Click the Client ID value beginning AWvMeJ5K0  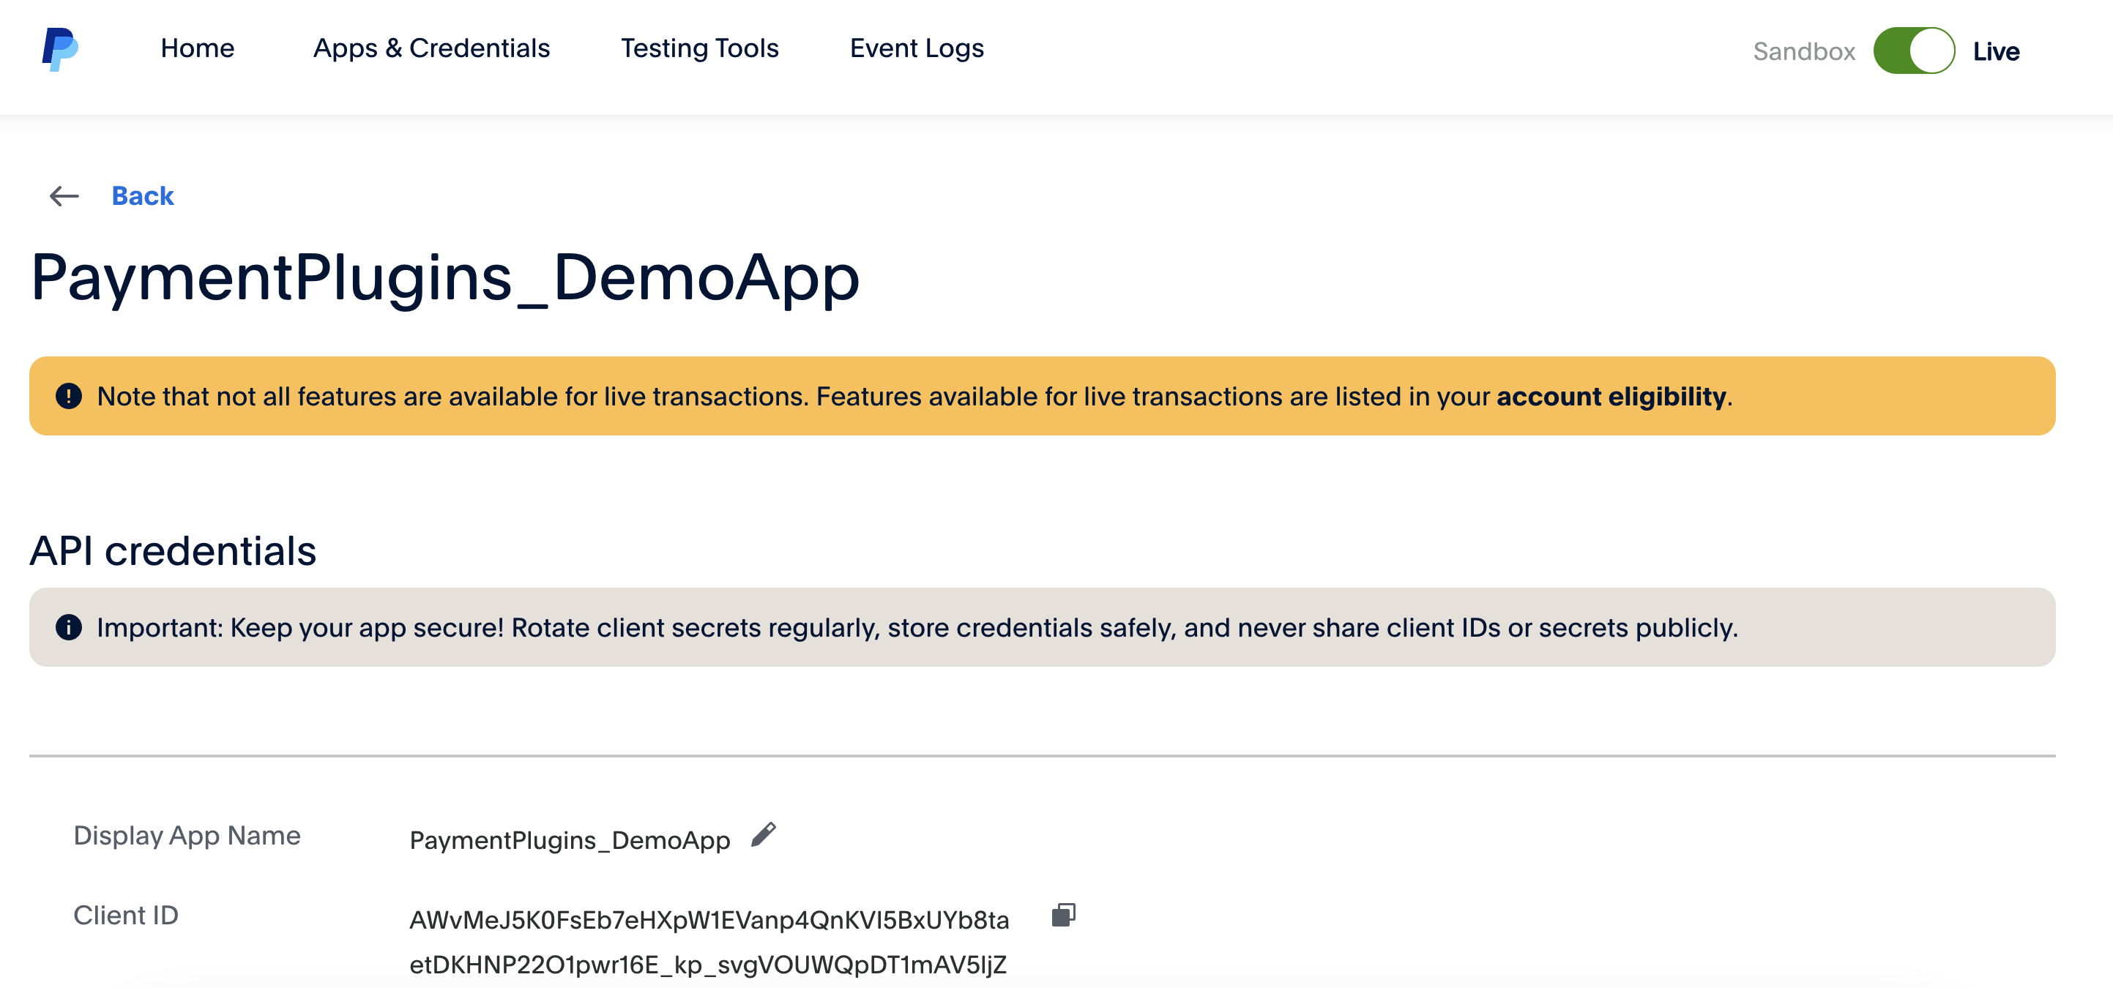pyautogui.click(x=709, y=942)
